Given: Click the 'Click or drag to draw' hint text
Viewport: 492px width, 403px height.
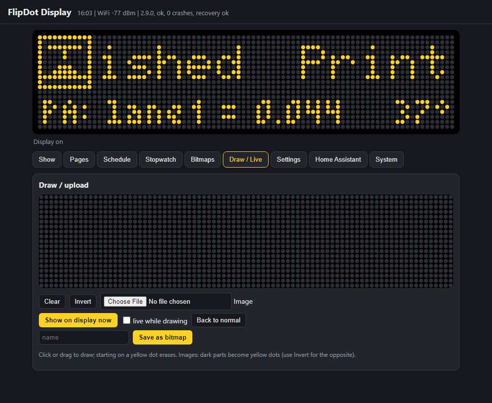Looking at the screenshot, I should (197, 355).
